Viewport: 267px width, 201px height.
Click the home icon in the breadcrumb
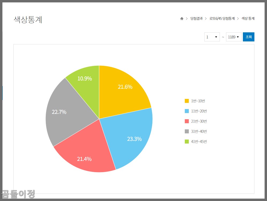182,18
